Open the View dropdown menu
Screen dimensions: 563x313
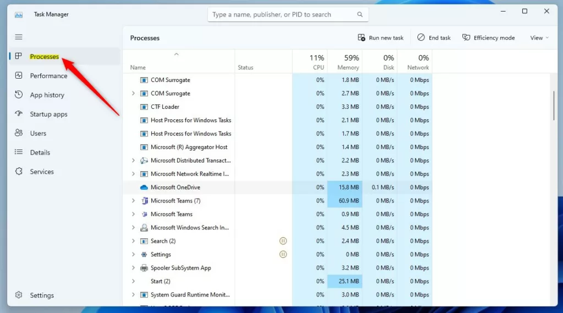click(539, 38)
